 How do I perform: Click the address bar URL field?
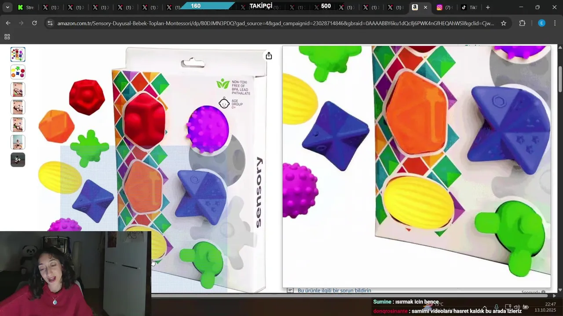point(276,23)
